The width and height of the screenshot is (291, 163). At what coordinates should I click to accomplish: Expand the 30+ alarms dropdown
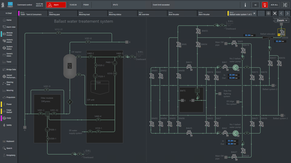point(265,5)
